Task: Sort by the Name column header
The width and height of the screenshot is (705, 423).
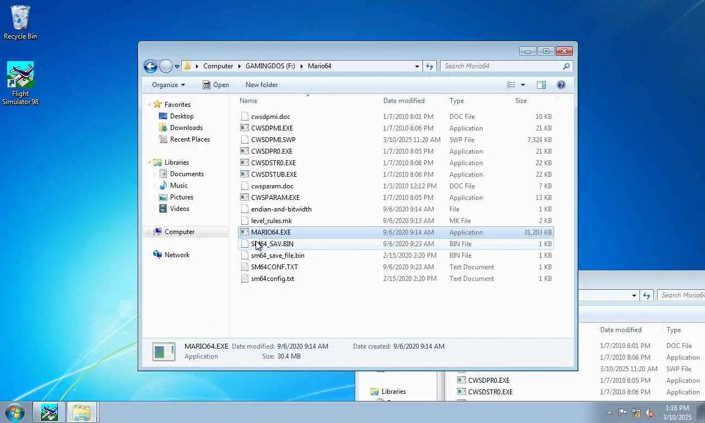Action: coord(248,101)
